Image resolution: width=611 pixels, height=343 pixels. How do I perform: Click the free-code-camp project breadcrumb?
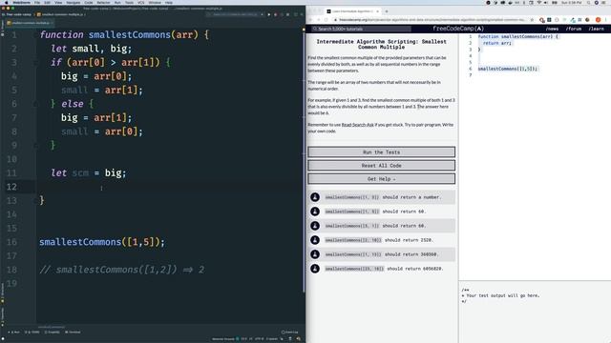[18, 14]
